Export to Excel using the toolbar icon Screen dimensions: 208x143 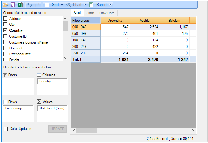(x=20, y=5)
